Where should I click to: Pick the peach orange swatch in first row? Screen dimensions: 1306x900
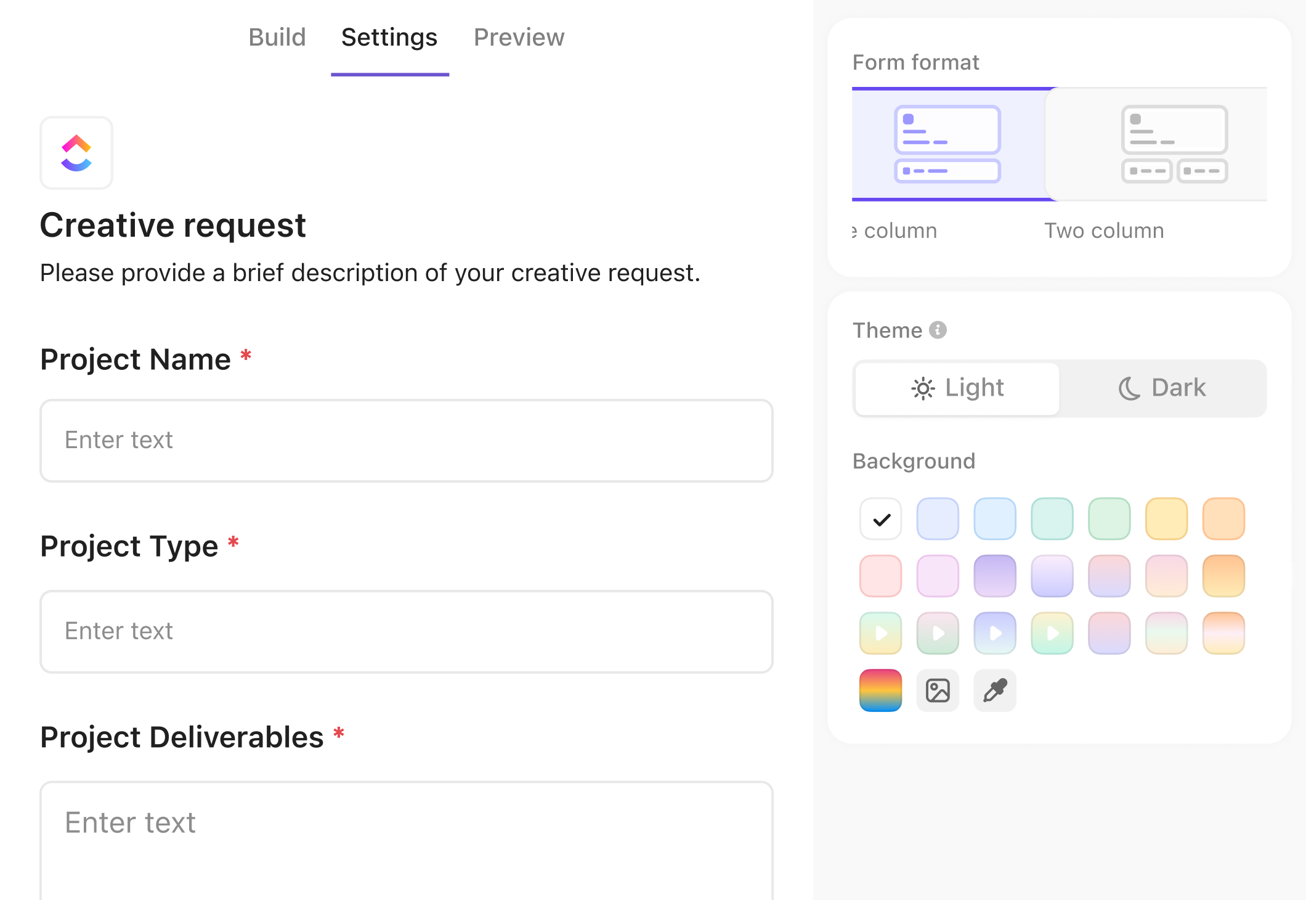click(1224, 519)
